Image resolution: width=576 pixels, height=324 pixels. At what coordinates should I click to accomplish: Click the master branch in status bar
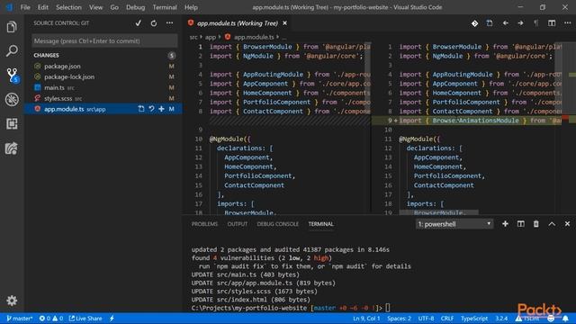pos(20,319)
